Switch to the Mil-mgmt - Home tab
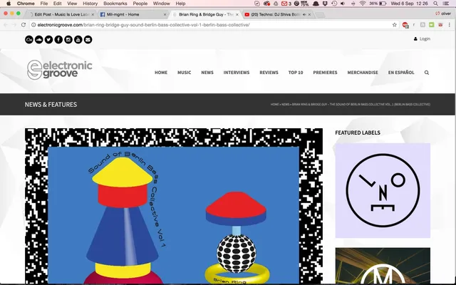456x285 pixels. (133, 14)
